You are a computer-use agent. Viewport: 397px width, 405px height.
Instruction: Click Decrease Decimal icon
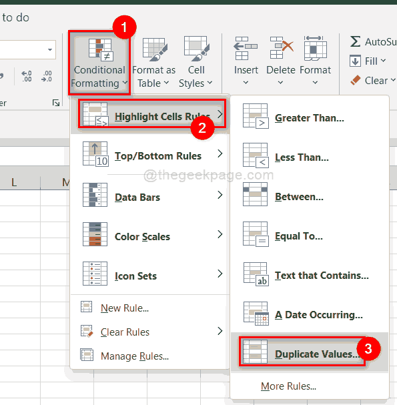47,76
